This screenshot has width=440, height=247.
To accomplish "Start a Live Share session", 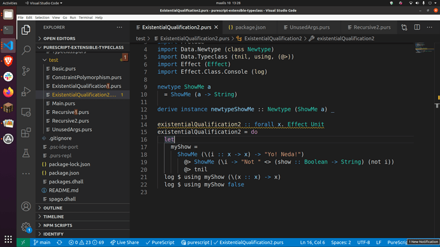I will [124, 243].
